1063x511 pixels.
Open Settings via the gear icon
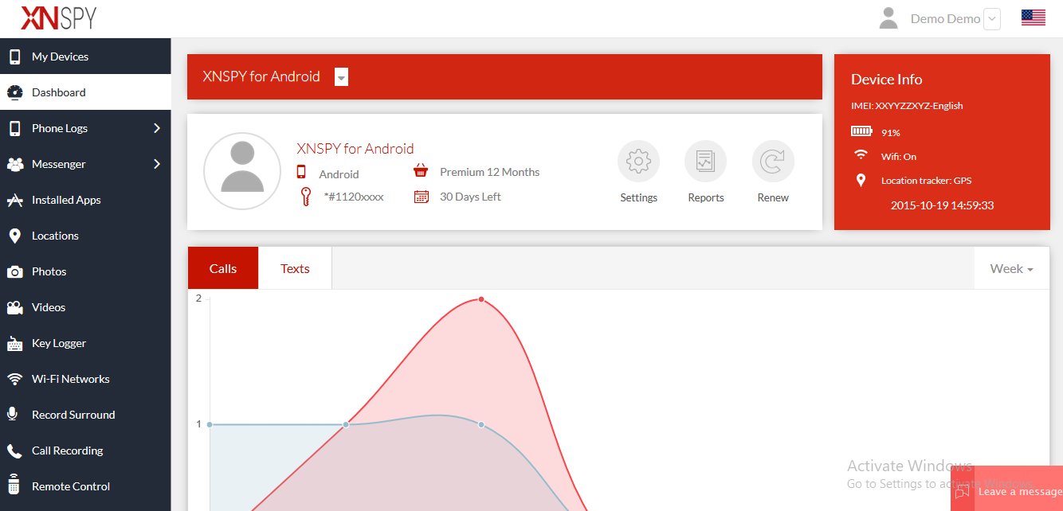(638, 162)
